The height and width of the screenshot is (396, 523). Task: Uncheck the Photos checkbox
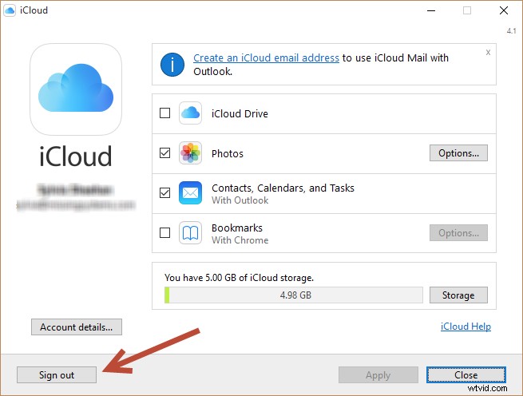pyautogui.click(x=165, y=153)
